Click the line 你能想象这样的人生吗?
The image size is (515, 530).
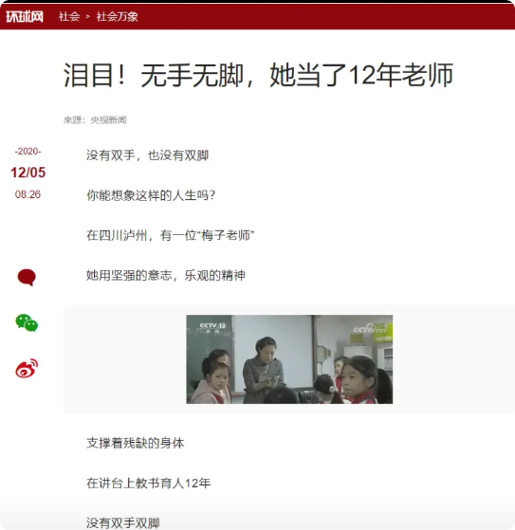coord(151,195)
